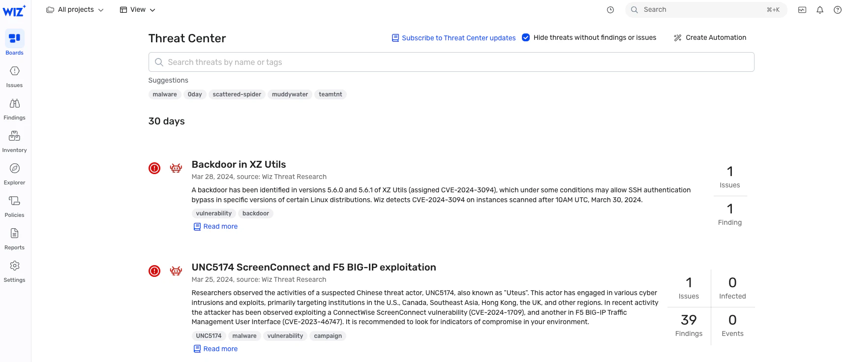The width and height of the screenshot is (848, 362).
Task: Open the Issues sidebar icon
Action: pyautogui.click(x=14, y=71)
